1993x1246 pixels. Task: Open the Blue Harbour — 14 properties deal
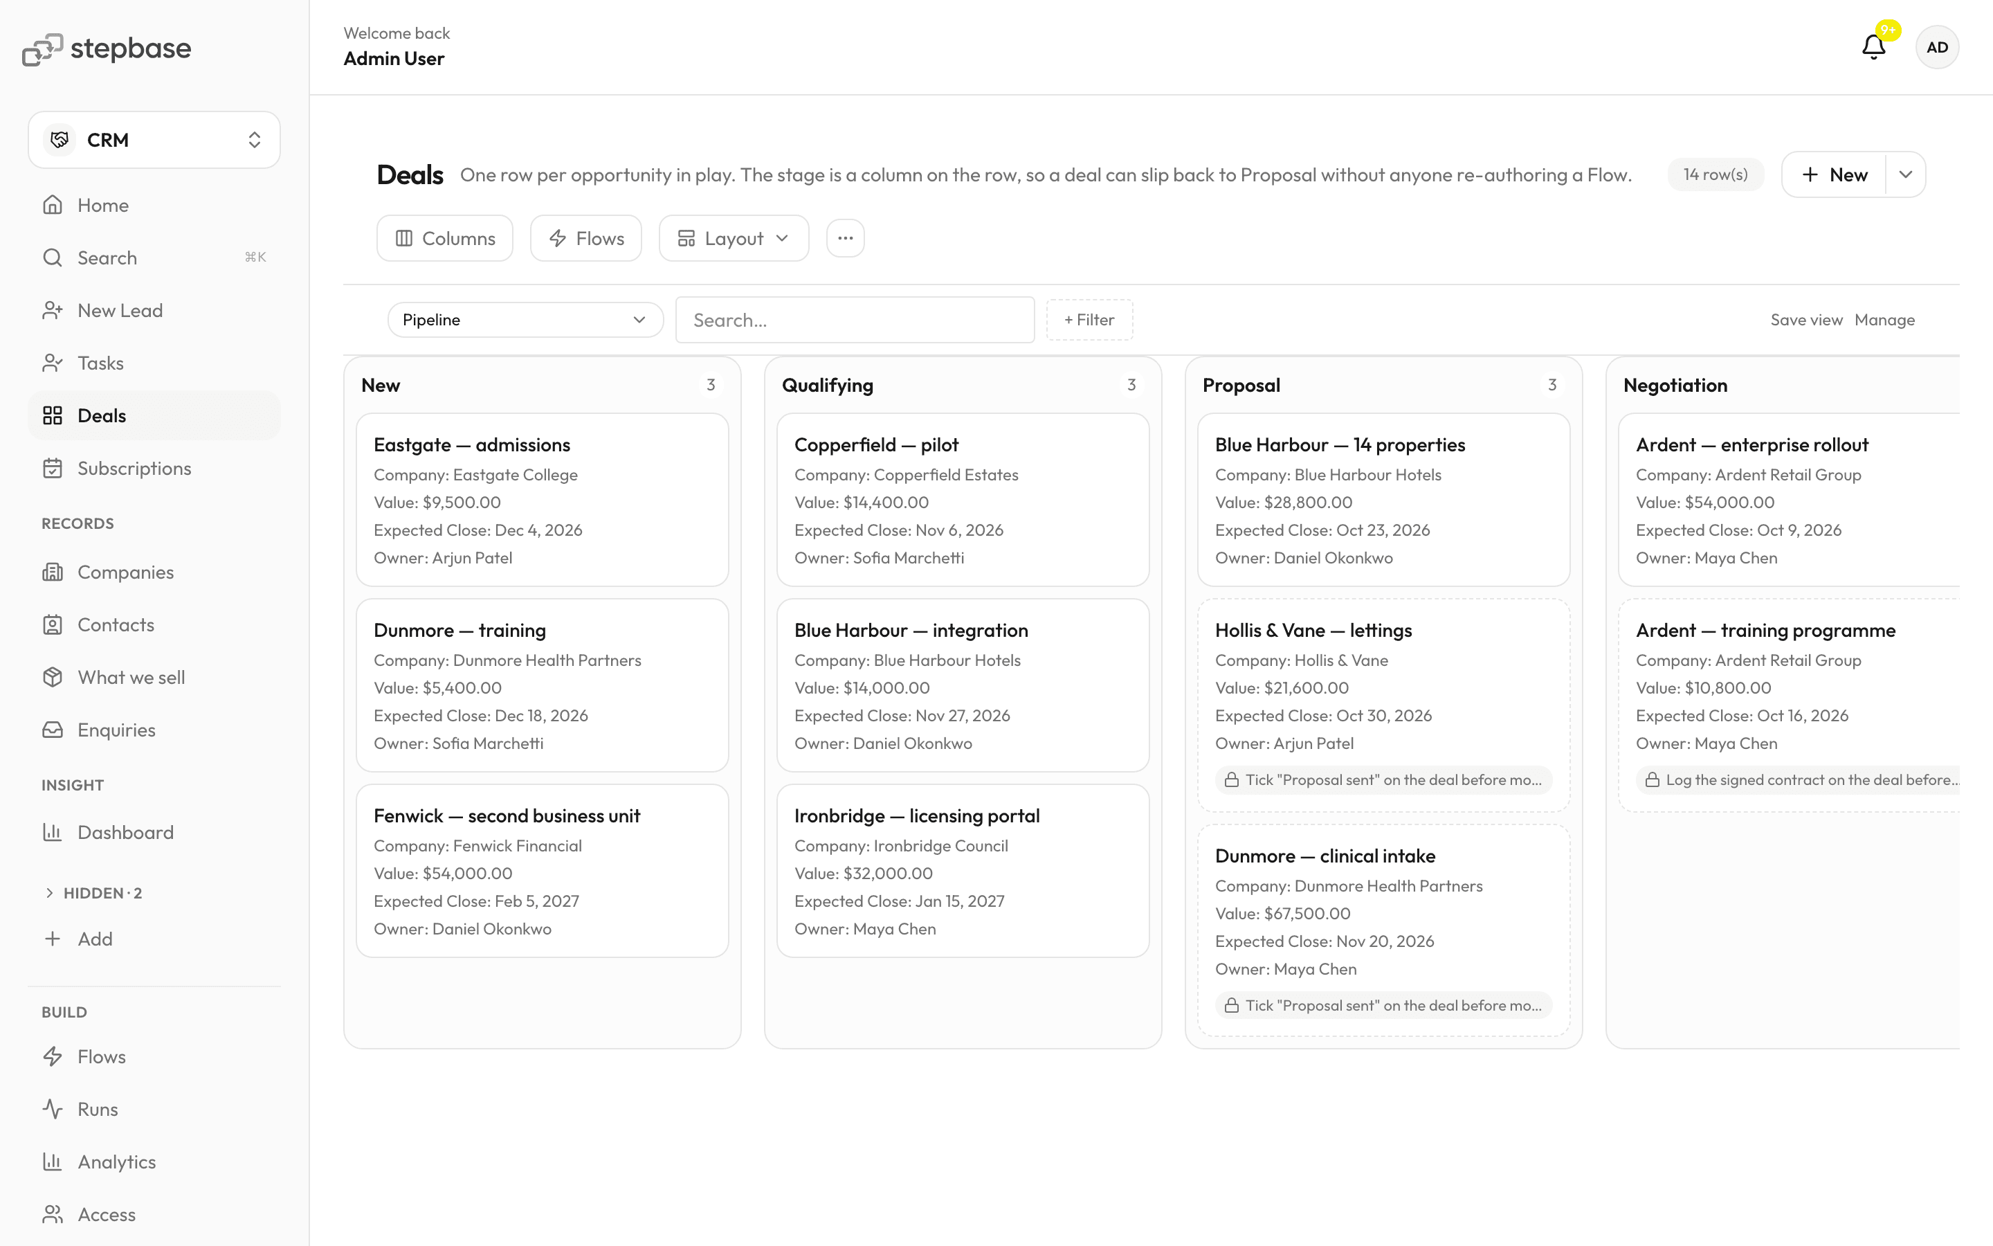pos(1383,500)
